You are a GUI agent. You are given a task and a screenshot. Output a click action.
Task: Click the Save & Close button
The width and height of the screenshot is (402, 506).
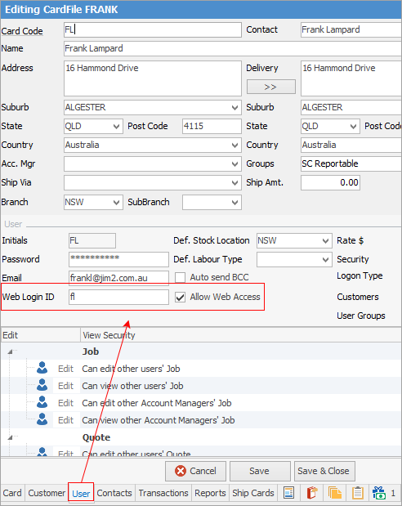click(x=324, y=471)
